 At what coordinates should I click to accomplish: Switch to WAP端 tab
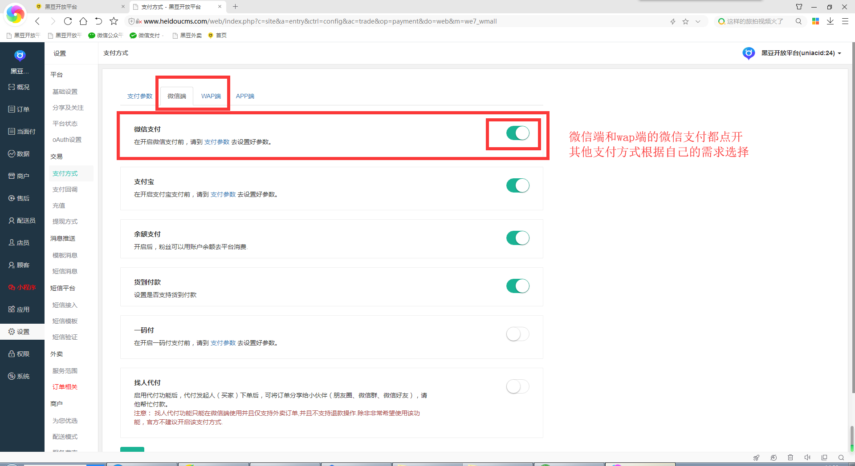[x=211, y=96]
